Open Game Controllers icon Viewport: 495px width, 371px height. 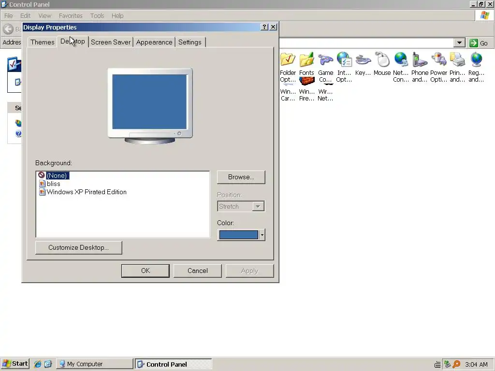pos(325,60)
